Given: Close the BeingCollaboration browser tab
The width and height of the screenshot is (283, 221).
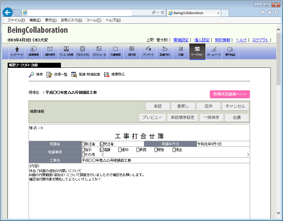Looking at the screenshot, I should [218, 13].
